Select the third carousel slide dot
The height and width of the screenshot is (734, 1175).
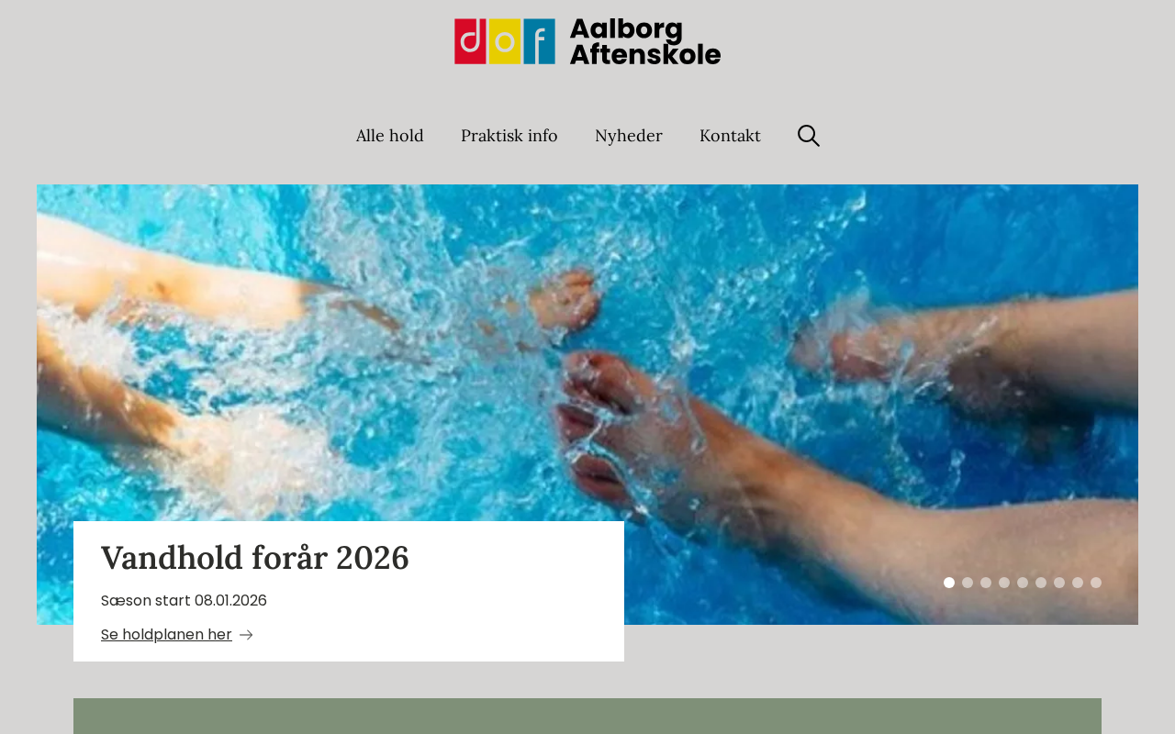pos(986,583)
